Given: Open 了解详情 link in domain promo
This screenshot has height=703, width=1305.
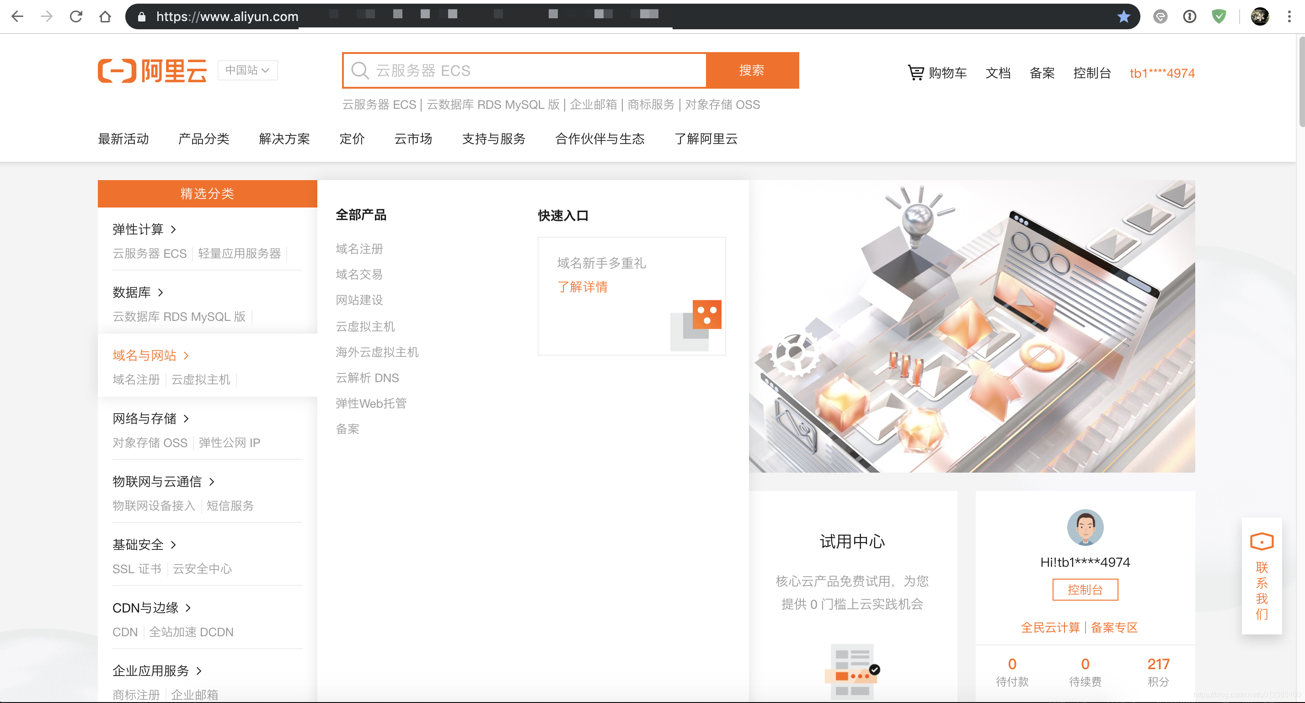Looking at the screenshot, I should [582, 287].
